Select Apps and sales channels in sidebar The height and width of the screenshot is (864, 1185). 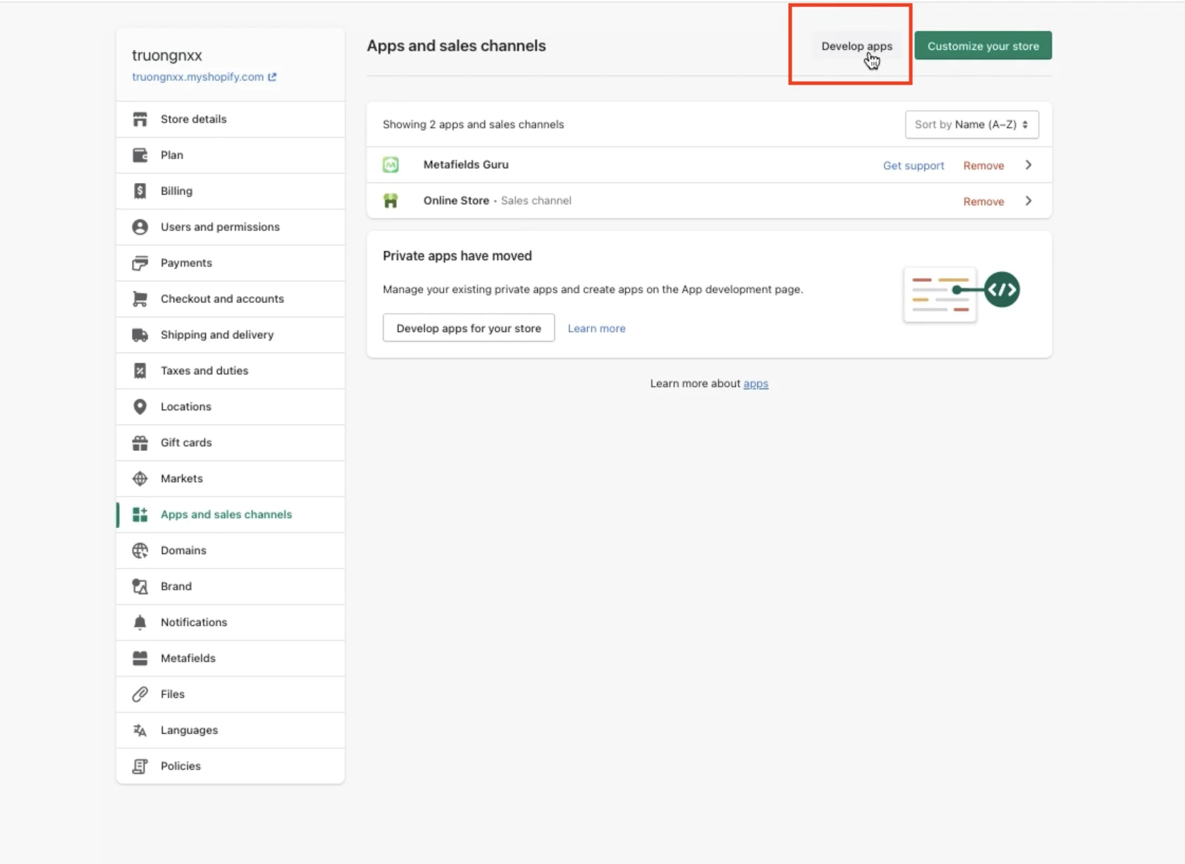226,514
